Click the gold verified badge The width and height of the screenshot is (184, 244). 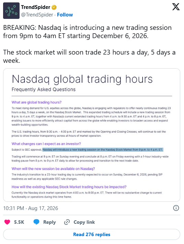[54, 7]
